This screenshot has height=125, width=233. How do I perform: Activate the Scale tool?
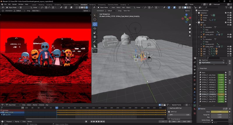click(x=95, y=33)
